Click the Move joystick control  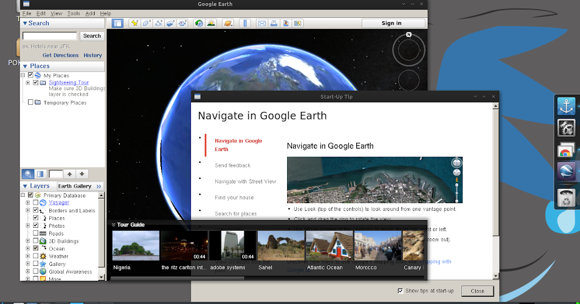(409, 80)
